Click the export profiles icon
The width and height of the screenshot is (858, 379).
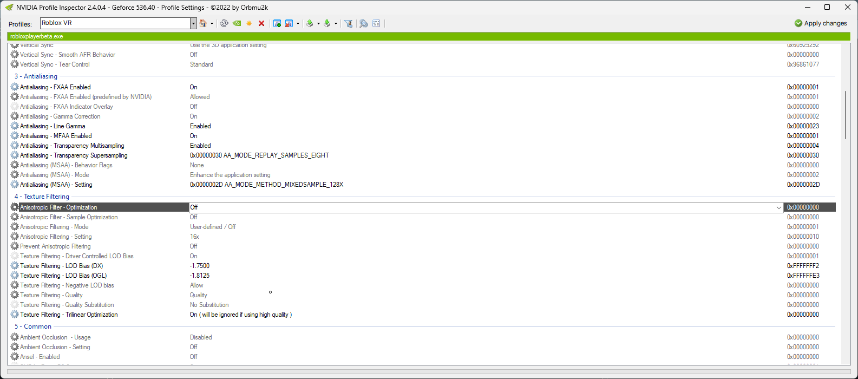coord(310,23)
